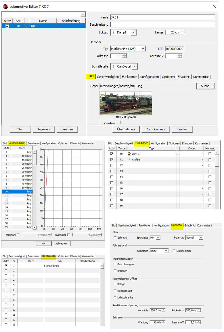Screen dimensions: 224x332
Task: Enable the Zahnrad checkbox
Action: (115, 238)
